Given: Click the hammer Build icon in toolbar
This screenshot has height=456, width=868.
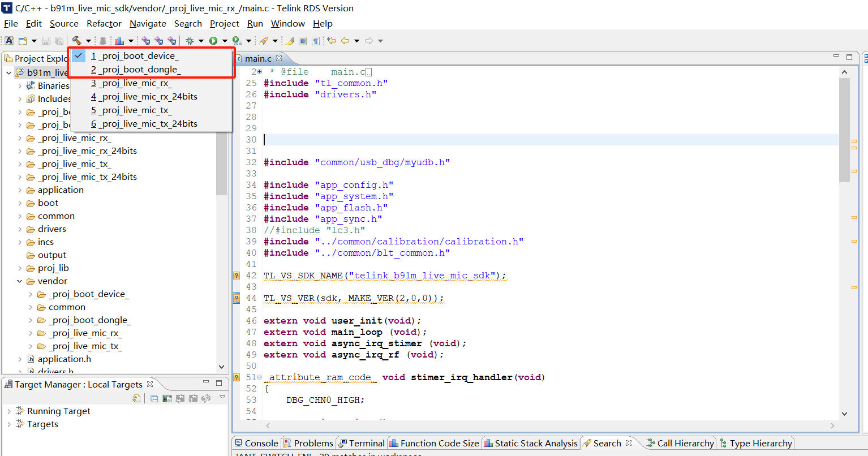Looking at the screenshot, I should tap(76, 41).
